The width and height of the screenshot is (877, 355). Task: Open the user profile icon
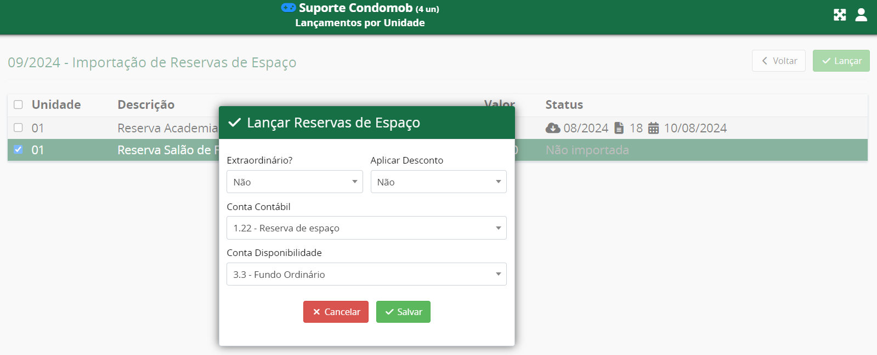click(x=861, y=15)
